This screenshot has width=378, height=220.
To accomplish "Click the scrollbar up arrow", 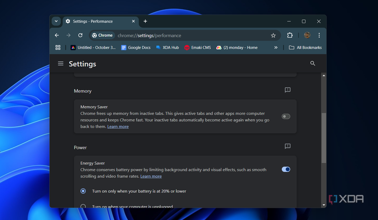I will coord(324,75).
